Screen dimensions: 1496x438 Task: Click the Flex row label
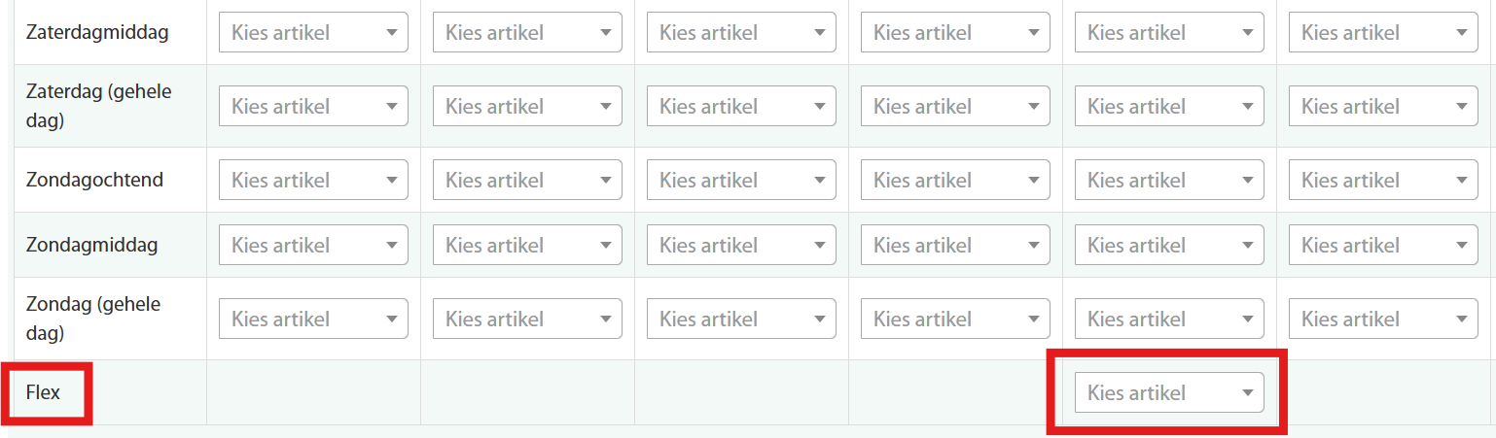point(44,393)
